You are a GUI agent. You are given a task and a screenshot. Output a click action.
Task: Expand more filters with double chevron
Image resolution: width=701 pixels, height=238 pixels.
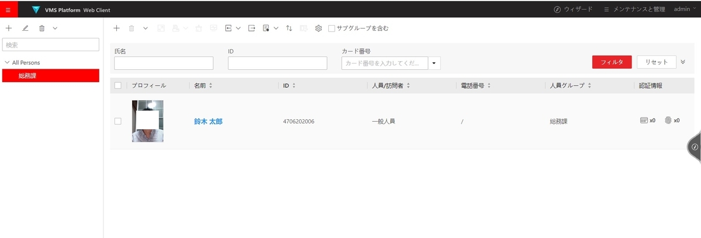(x=683, y=62)
